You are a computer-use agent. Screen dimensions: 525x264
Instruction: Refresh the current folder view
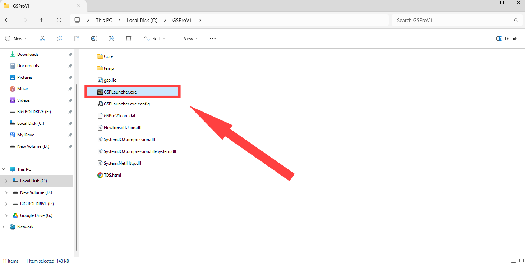point(59,20)
